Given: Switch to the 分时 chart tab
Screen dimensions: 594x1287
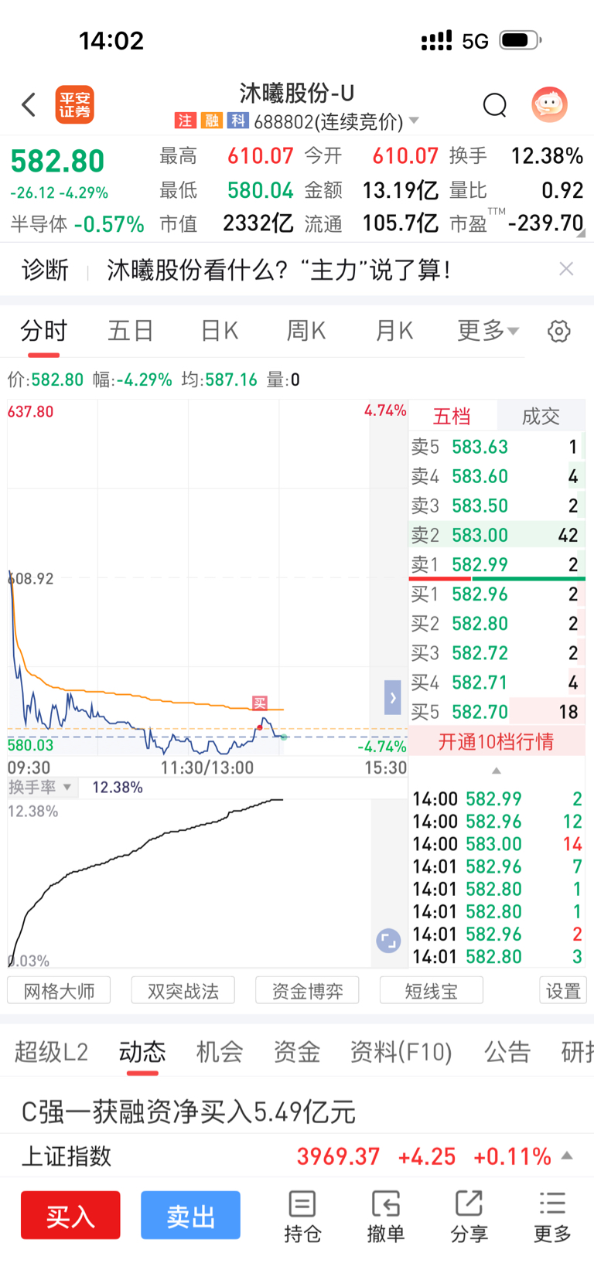Looking at the screenshot, I should 43,332.
